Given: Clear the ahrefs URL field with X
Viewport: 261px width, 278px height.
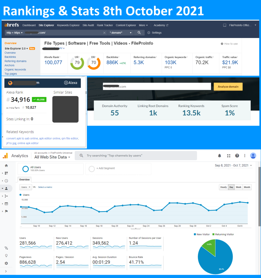Looking at the screenshot, I should click(105, 33).
